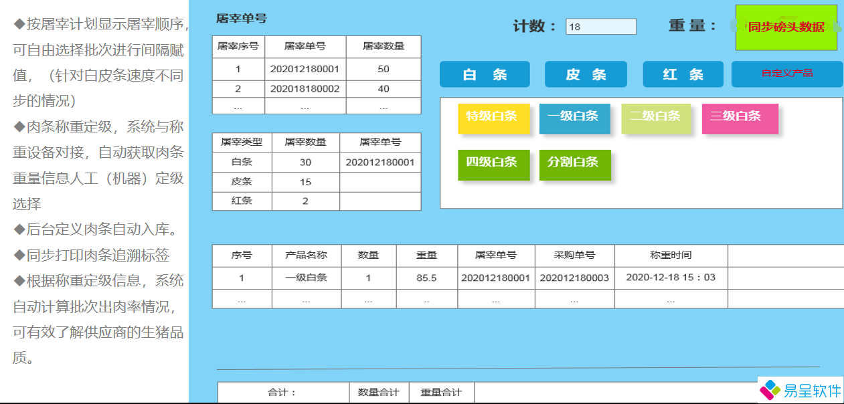Select the 皮条 product category
The width and height of the screenshot is (844, 404).
[x=586, y=74]
